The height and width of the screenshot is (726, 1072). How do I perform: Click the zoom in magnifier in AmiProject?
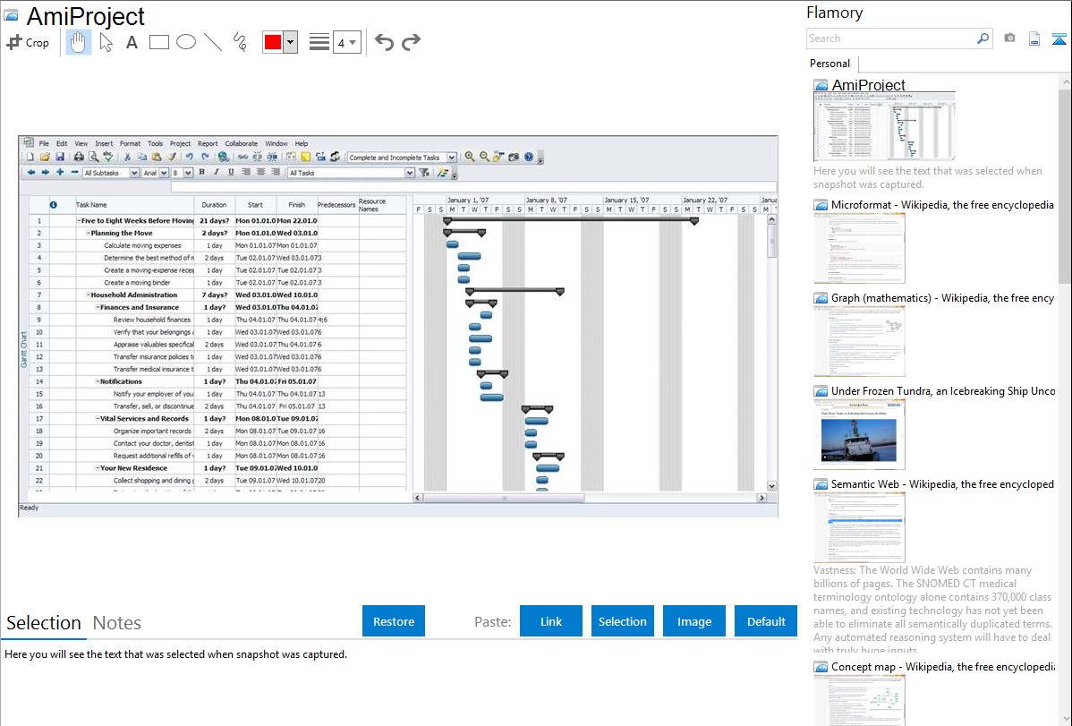[x=470, y=157]
